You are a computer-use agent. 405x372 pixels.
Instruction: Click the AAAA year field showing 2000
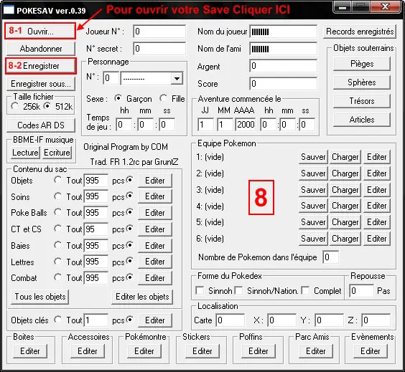pos(246,125)
